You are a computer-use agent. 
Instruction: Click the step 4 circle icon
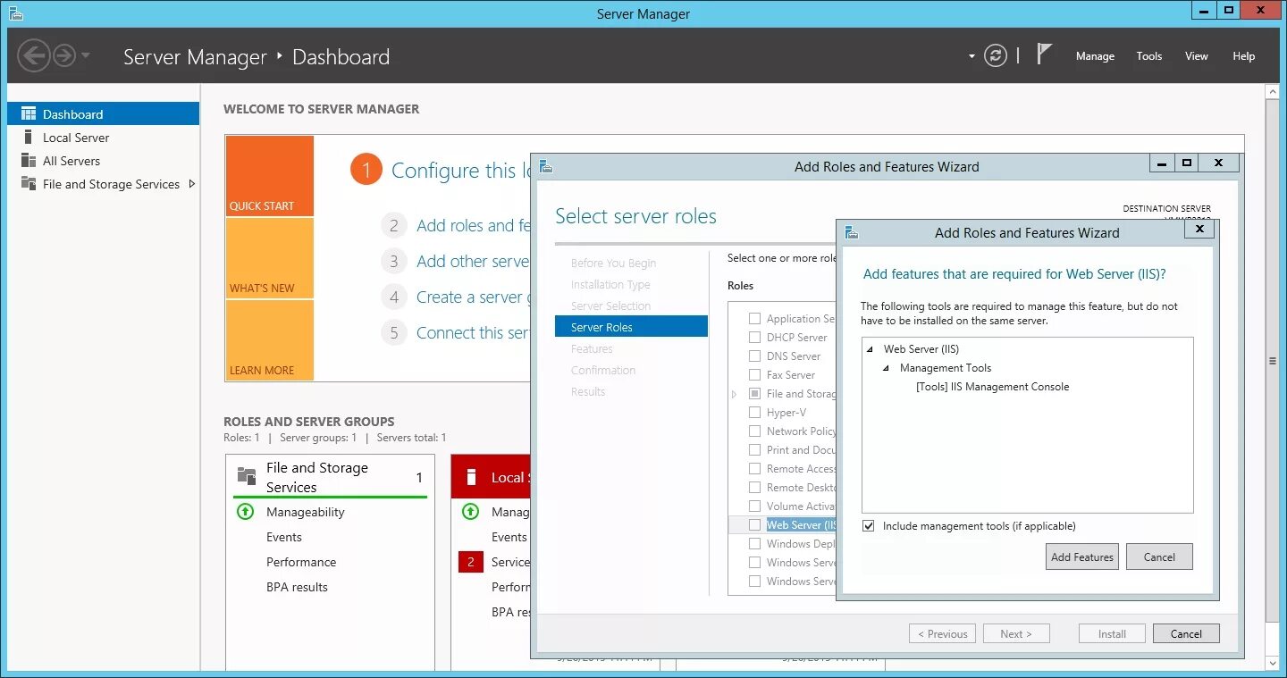pos(393,297)
